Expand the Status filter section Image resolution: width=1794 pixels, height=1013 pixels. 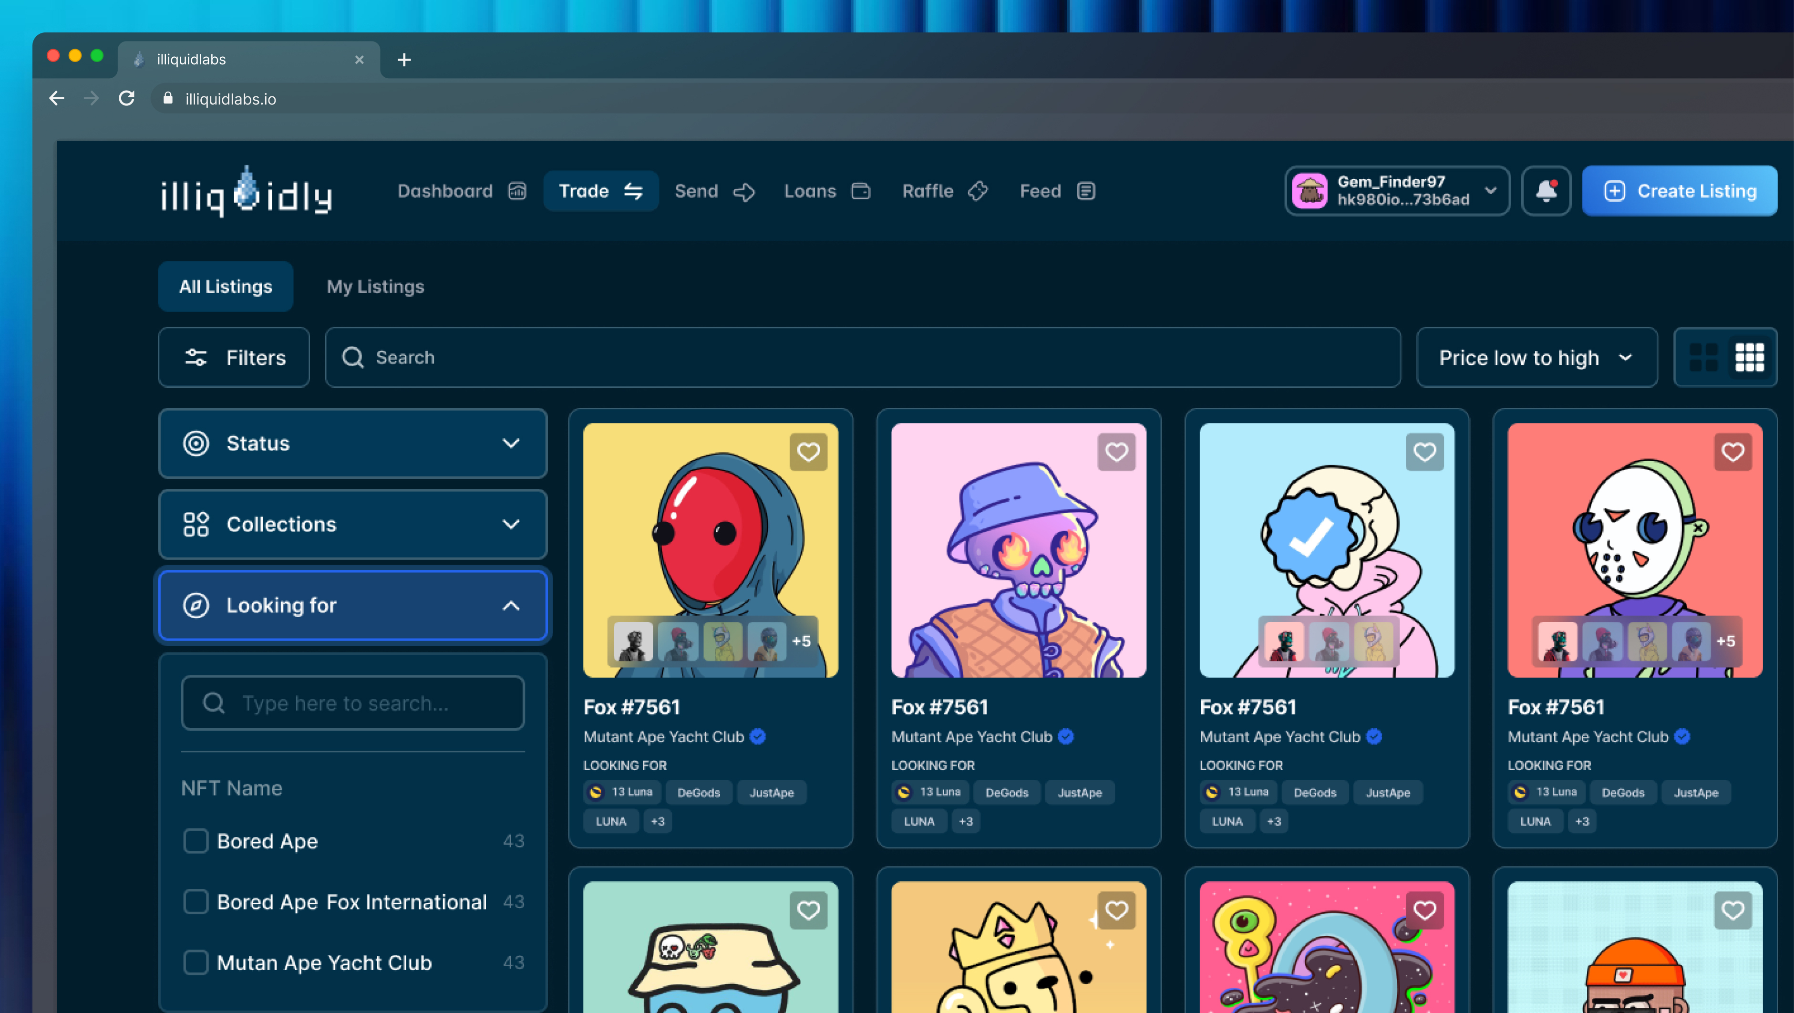click(x=352, y=443)
